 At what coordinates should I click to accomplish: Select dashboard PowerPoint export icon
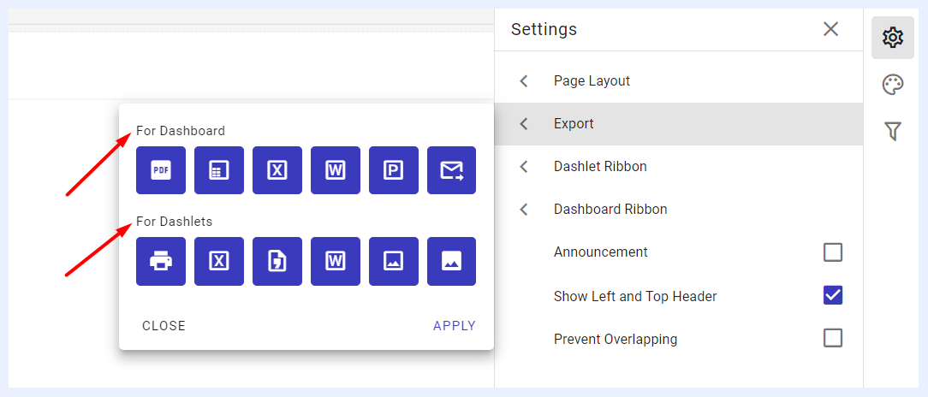click(x=394, y=170)
